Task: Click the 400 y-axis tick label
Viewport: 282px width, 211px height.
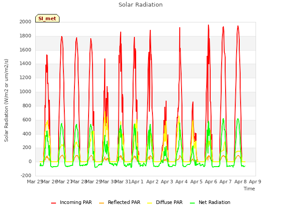Action: coord(27,134)
